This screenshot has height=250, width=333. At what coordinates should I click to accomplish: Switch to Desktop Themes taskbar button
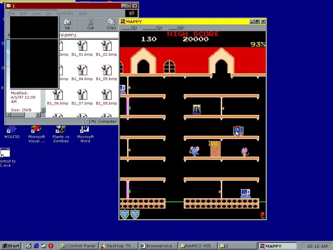(x=119, y=246)
